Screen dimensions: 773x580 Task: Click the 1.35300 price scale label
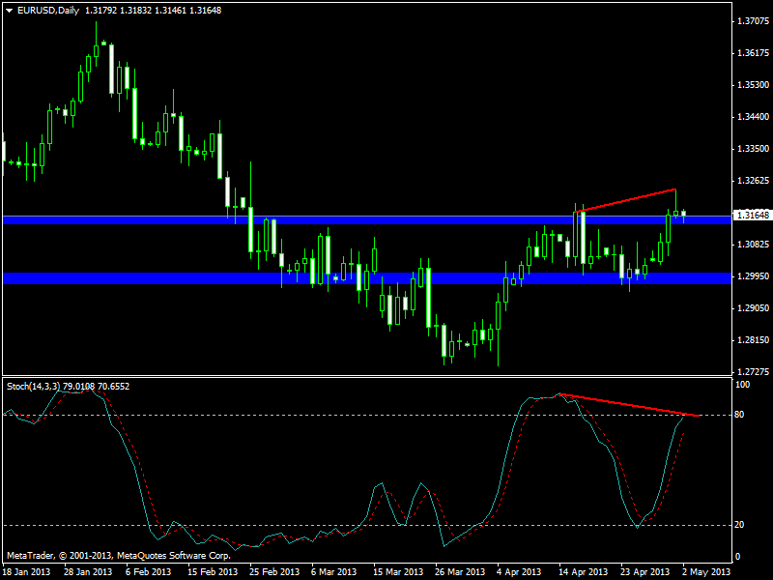[753, 85]
